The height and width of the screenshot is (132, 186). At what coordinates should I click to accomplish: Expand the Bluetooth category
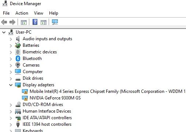[x=11, y=59]
